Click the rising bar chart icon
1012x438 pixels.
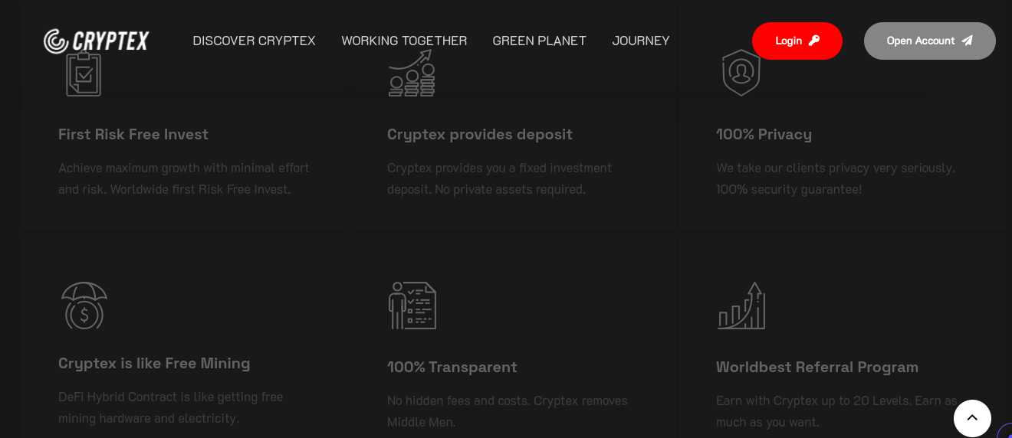741,306
